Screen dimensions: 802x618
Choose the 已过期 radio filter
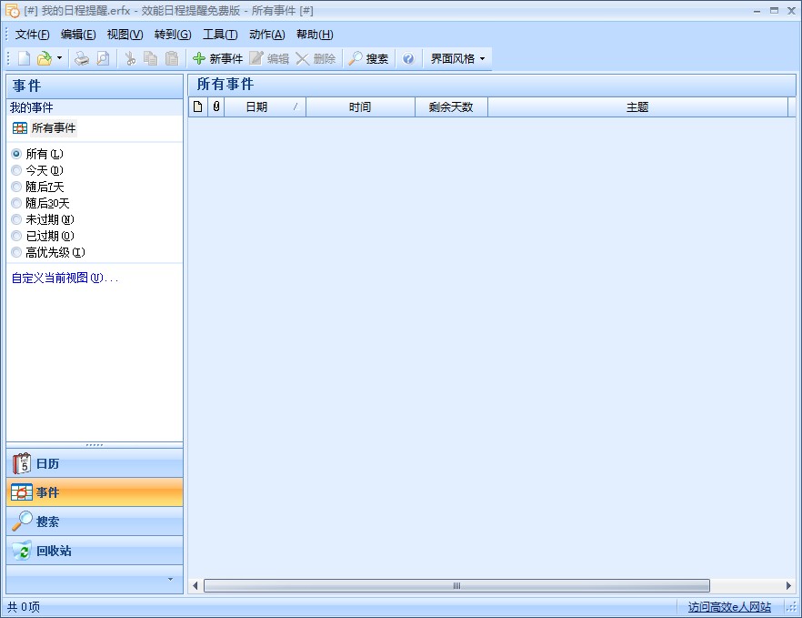pos(16,236)
